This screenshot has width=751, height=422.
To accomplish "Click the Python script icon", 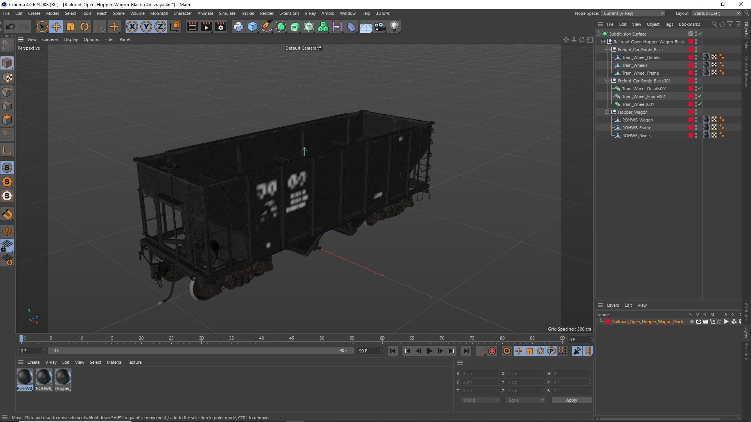I will tap(238, 27).
